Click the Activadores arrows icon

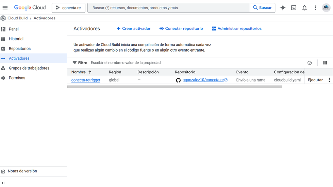(x=3, y=58)
